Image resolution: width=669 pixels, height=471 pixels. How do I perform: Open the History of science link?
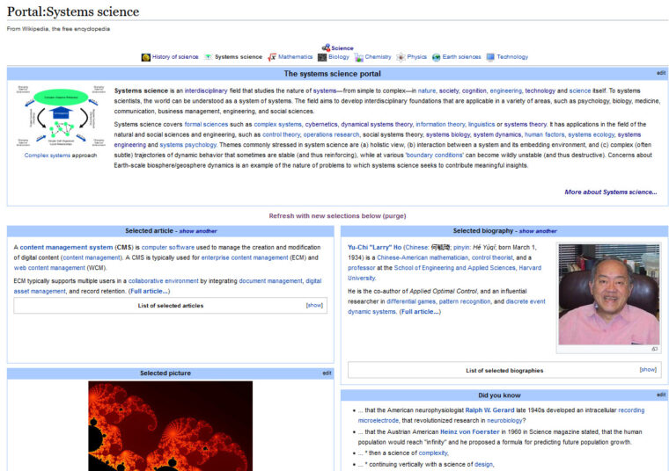click(x=175, y=57)
